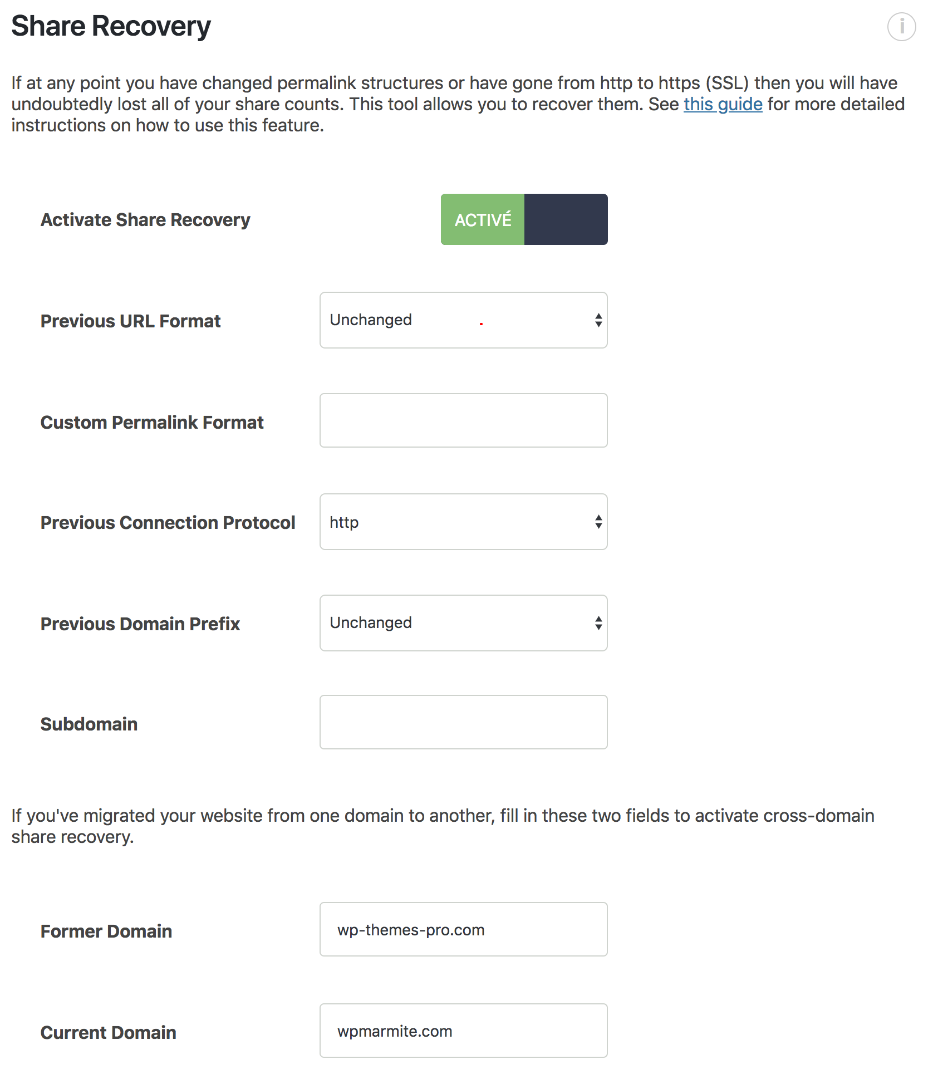Click the Custom Permalink Format label
Image resolution: width=933 pixels, height=1079 pixels.
pyautogui.click(x=152, y=423)
